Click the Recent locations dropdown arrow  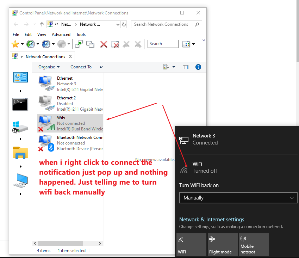(x=35, y=24)
